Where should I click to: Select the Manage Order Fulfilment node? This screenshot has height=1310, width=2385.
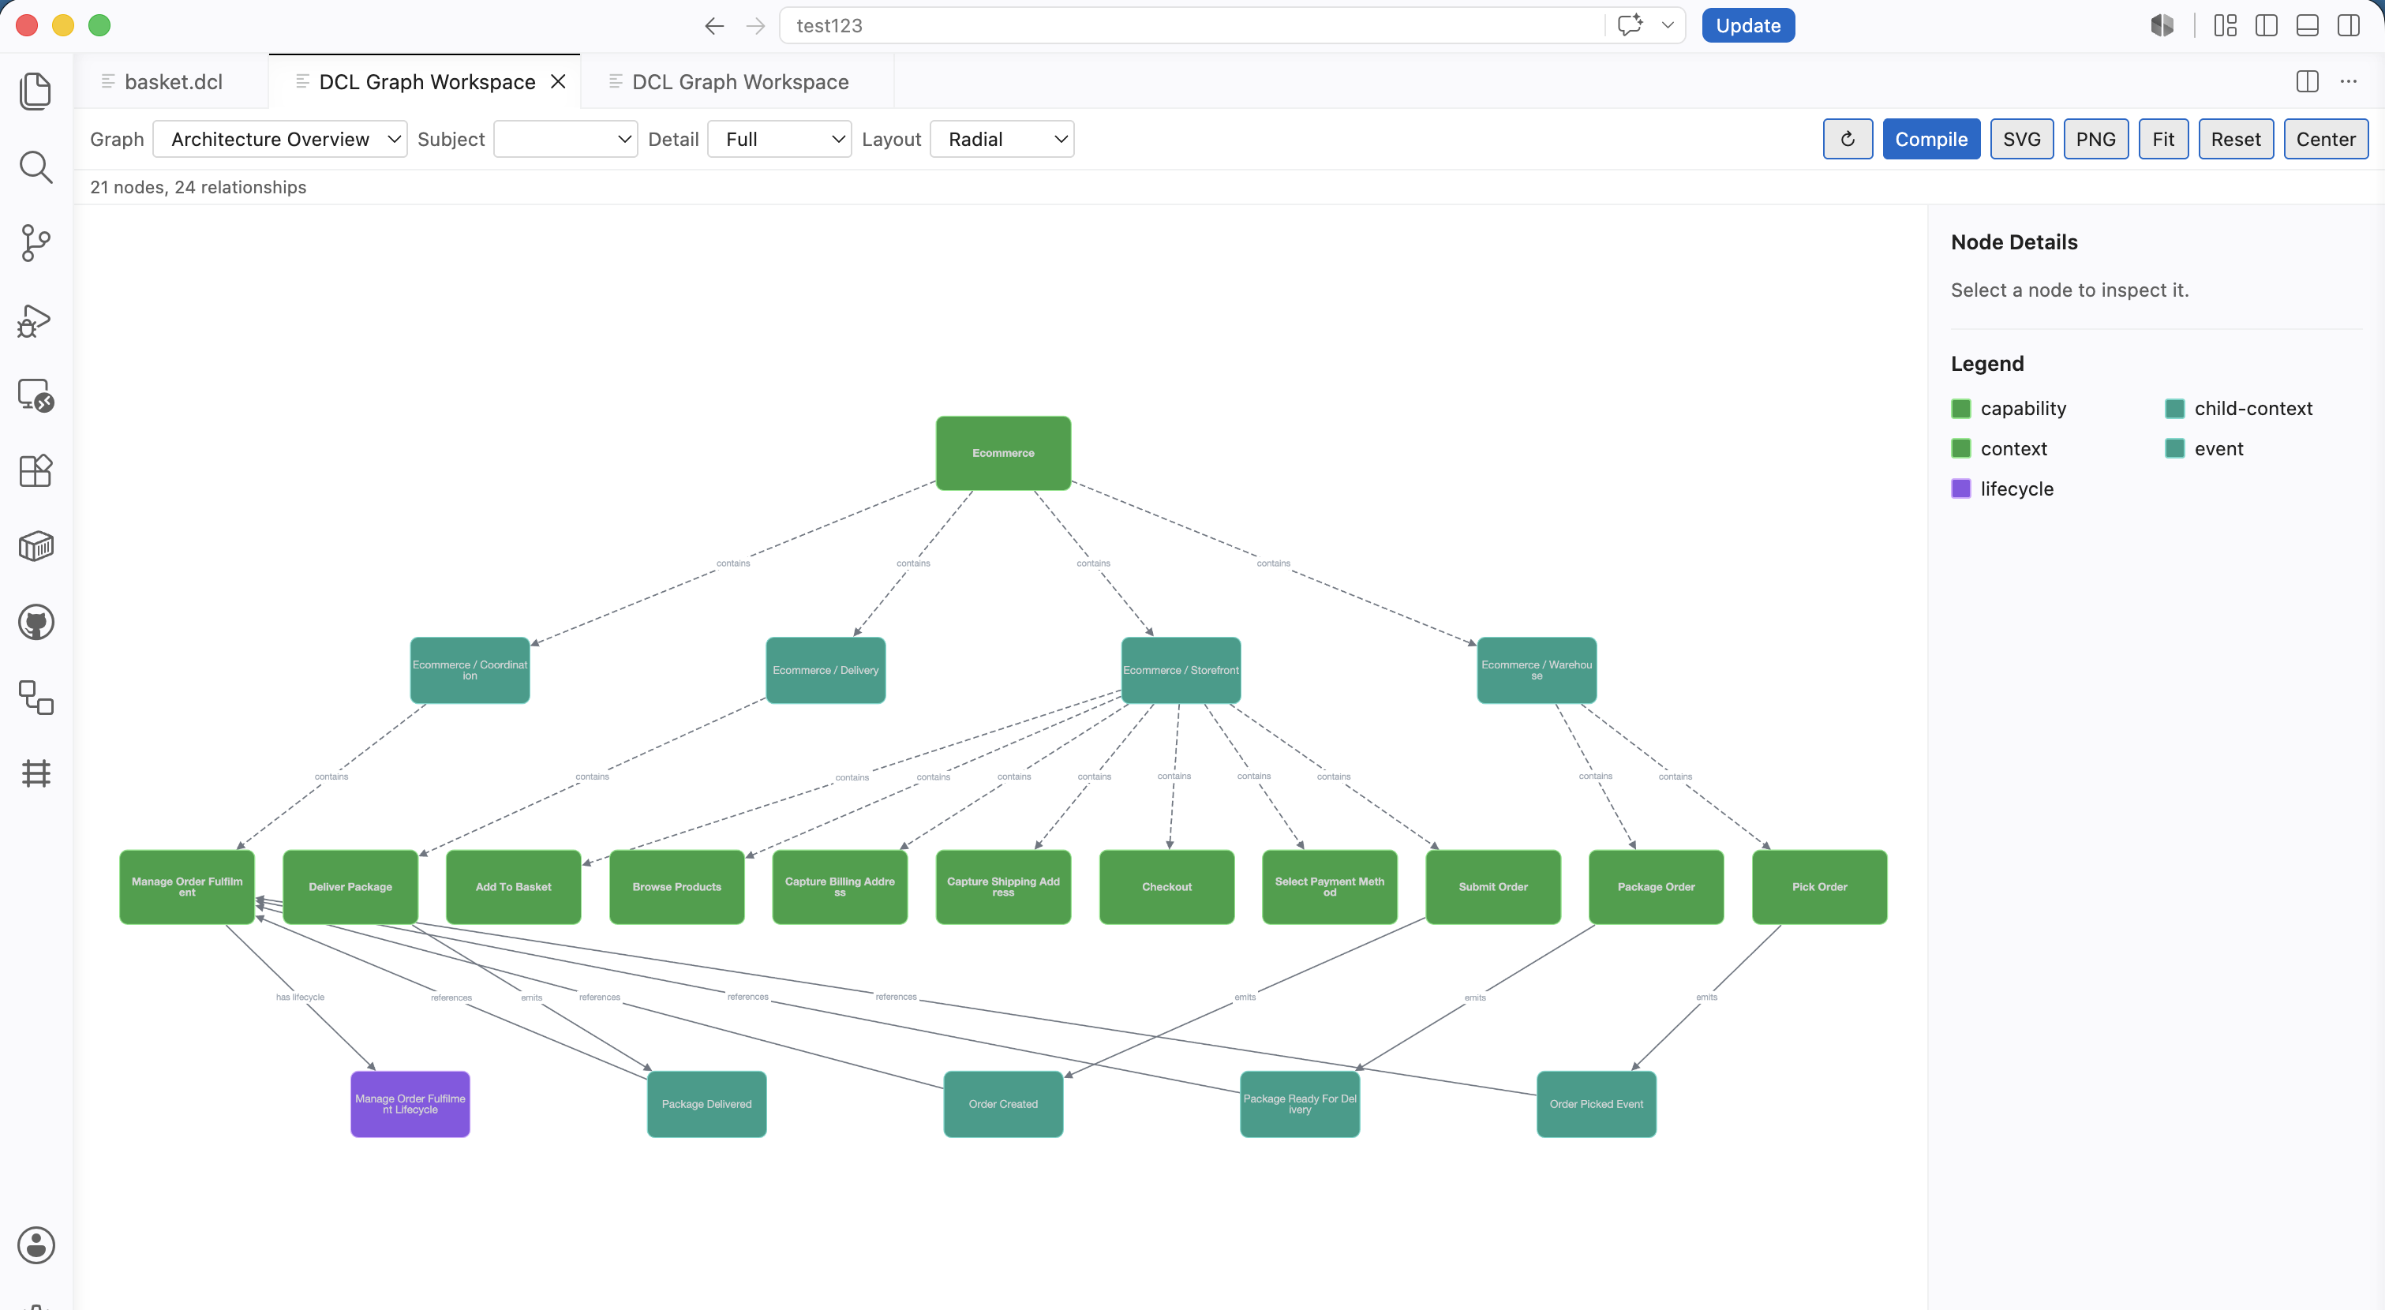click(187, 887)
